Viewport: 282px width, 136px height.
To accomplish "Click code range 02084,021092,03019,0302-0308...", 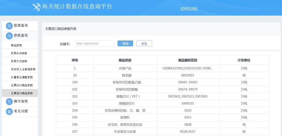I will pyautogui.click(x=187, y=68).
